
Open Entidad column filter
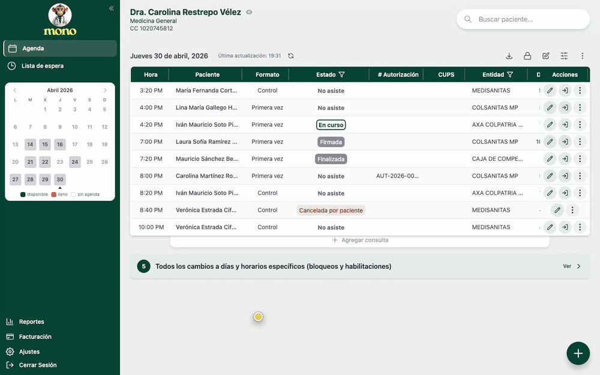pyautogui.click(x=509, y=74)
